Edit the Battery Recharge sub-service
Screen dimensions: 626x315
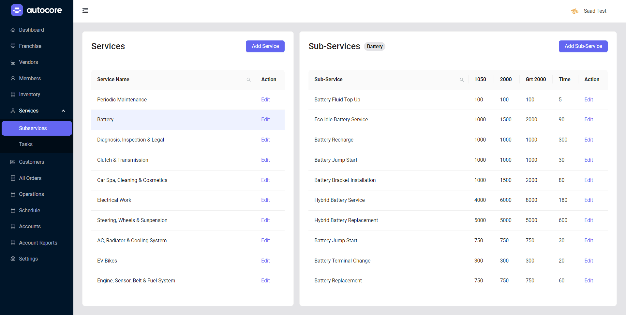click(589, 140)
